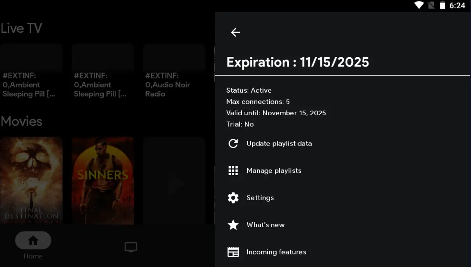Screen dimensions: 471x267
Task: Click the Max connections: 5 text
Action: (258, 102)
